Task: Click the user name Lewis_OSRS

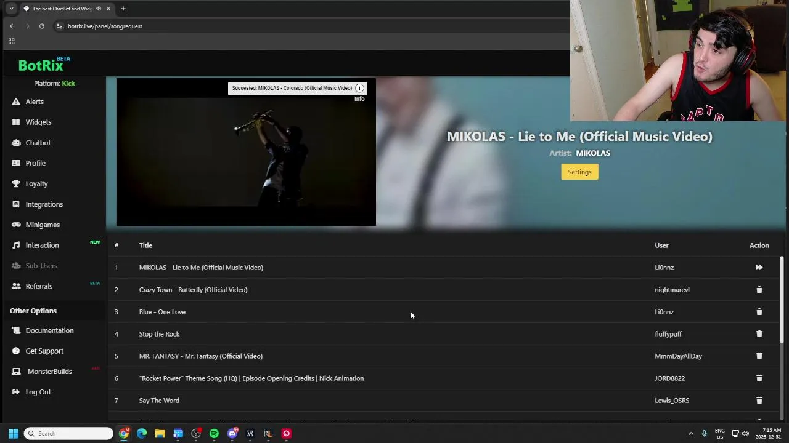Action: coord(672,401)
